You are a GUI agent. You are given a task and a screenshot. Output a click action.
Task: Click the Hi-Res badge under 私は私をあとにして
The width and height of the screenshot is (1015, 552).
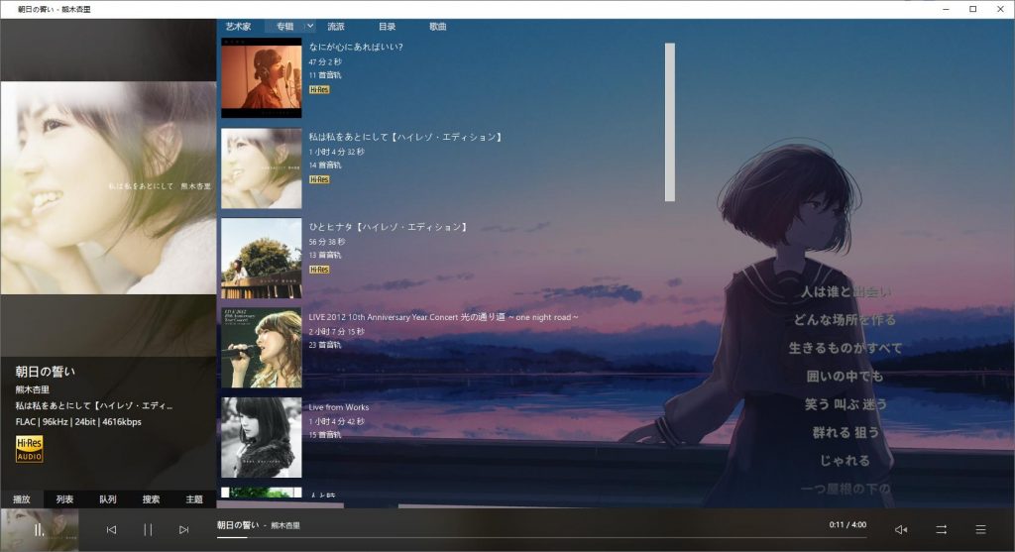319,179
